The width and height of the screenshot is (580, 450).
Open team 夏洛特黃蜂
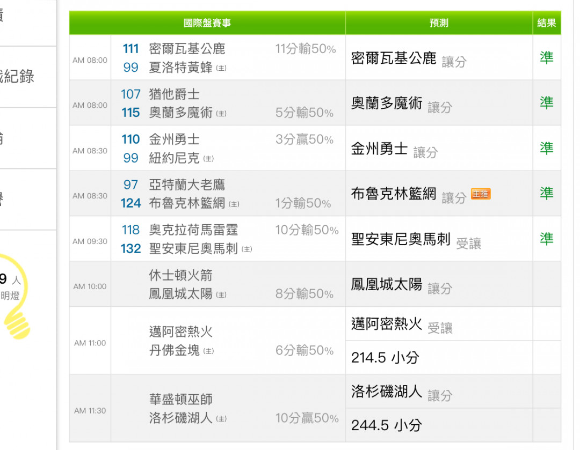tap(181, 67)
